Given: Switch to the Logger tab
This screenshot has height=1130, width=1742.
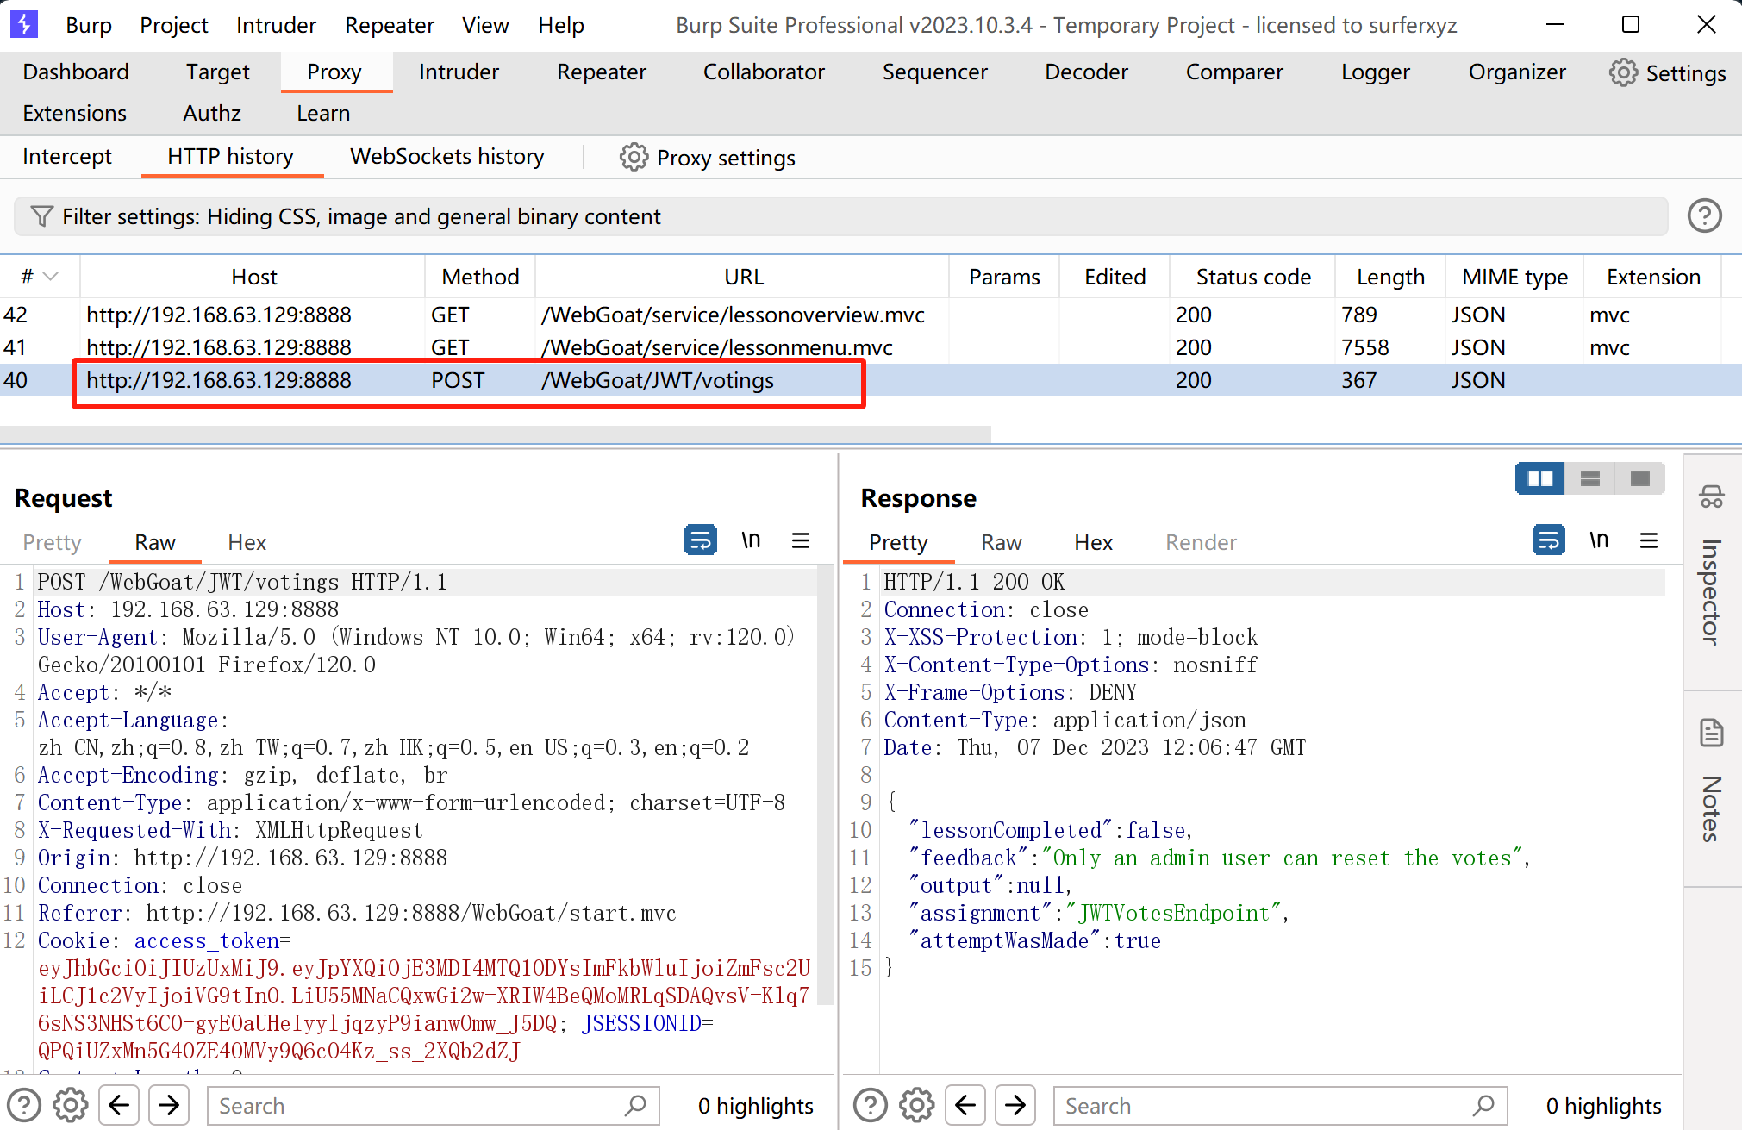Looking at the screenshot, I should pos(1376,72).
